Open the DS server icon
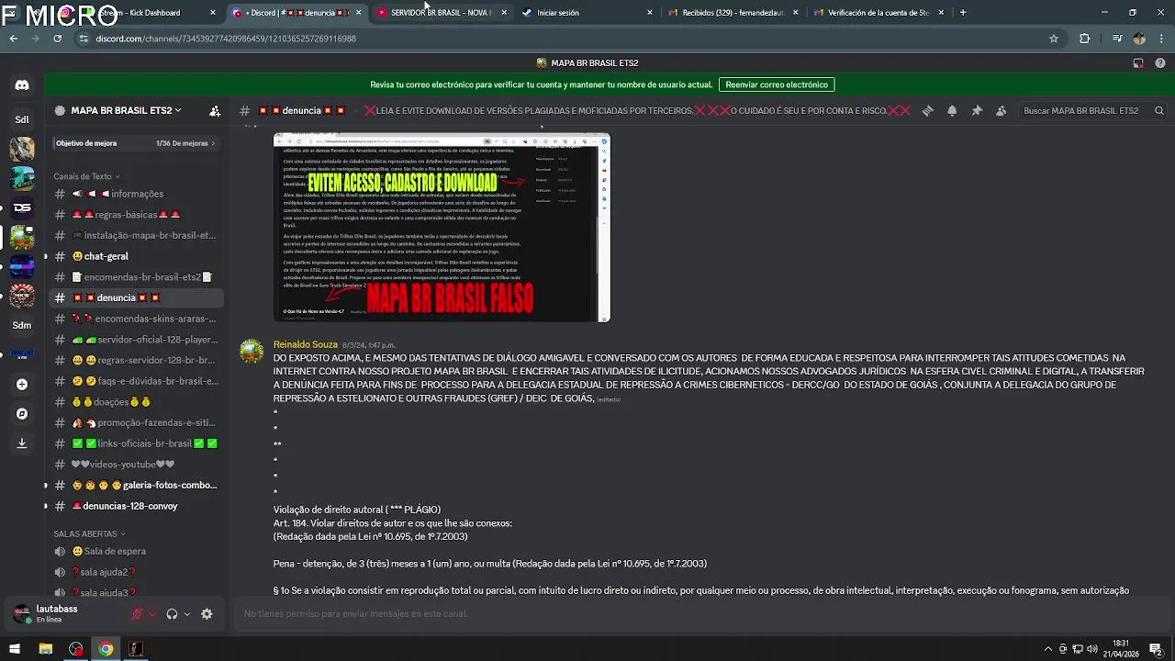The width and height of the screenshot is (1175, 661). (x=22, y=207)
